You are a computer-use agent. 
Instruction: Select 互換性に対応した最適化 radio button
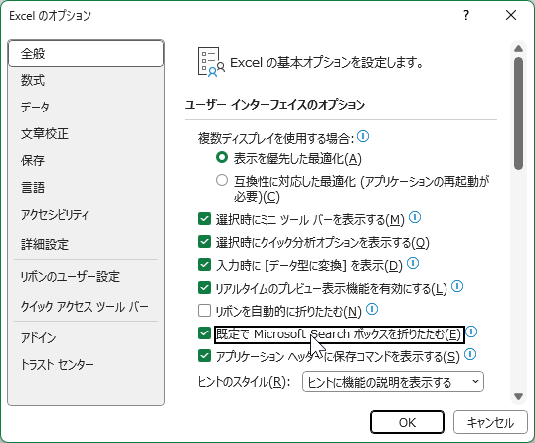(222, 180)
